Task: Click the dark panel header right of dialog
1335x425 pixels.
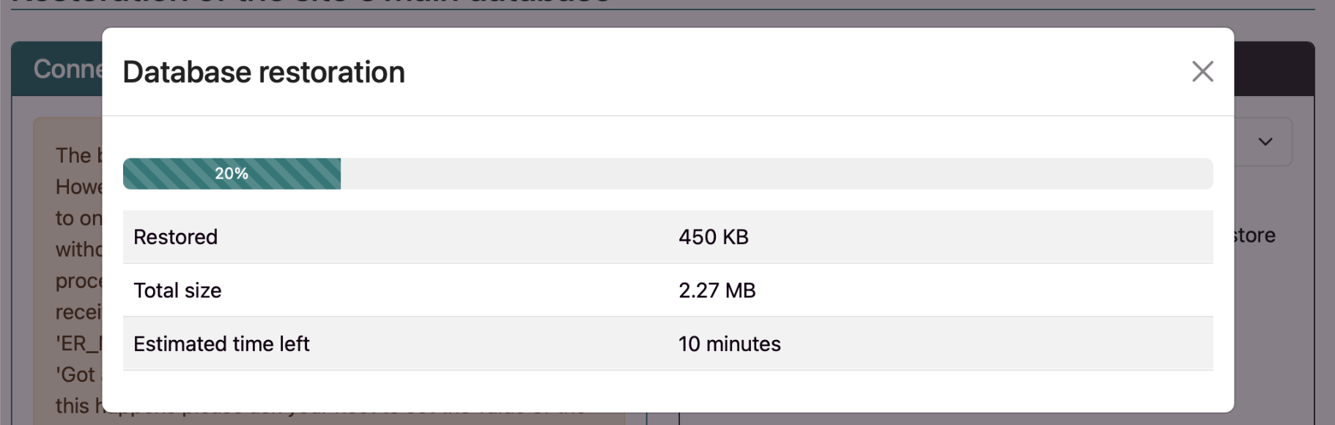Action: click(1274, 69)
